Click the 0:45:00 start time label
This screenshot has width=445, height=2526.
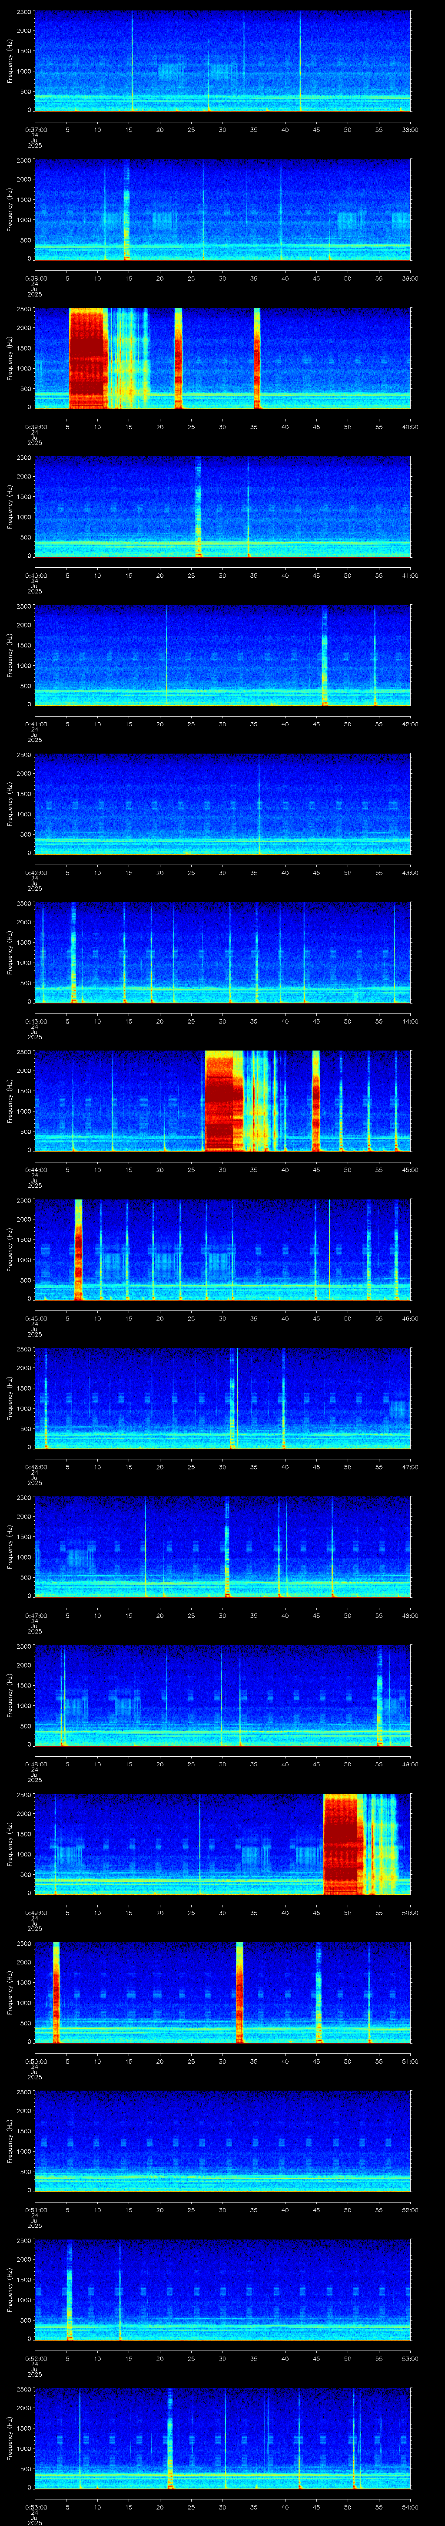click(36, 1318)
